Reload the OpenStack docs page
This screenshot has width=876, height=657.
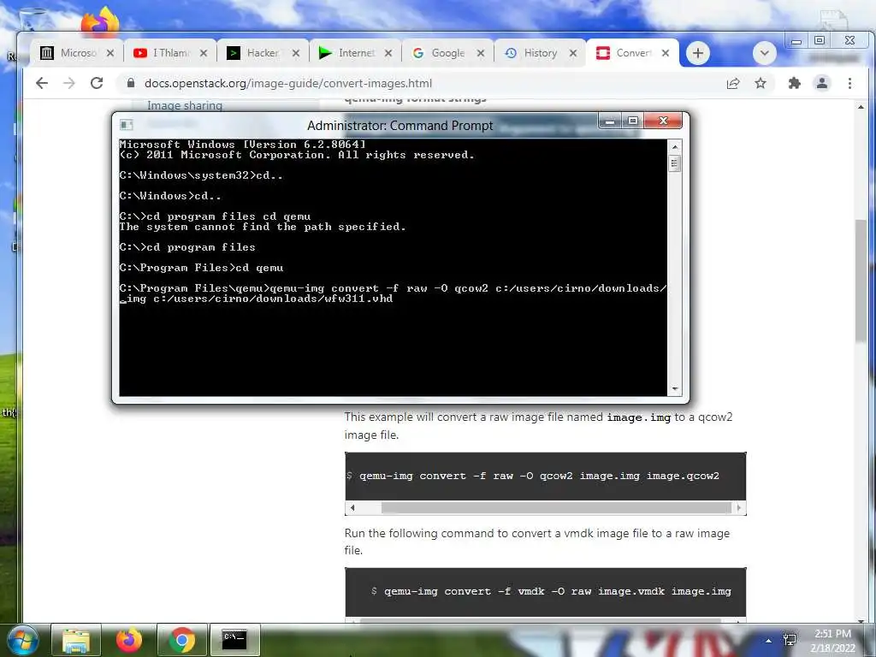97,83
